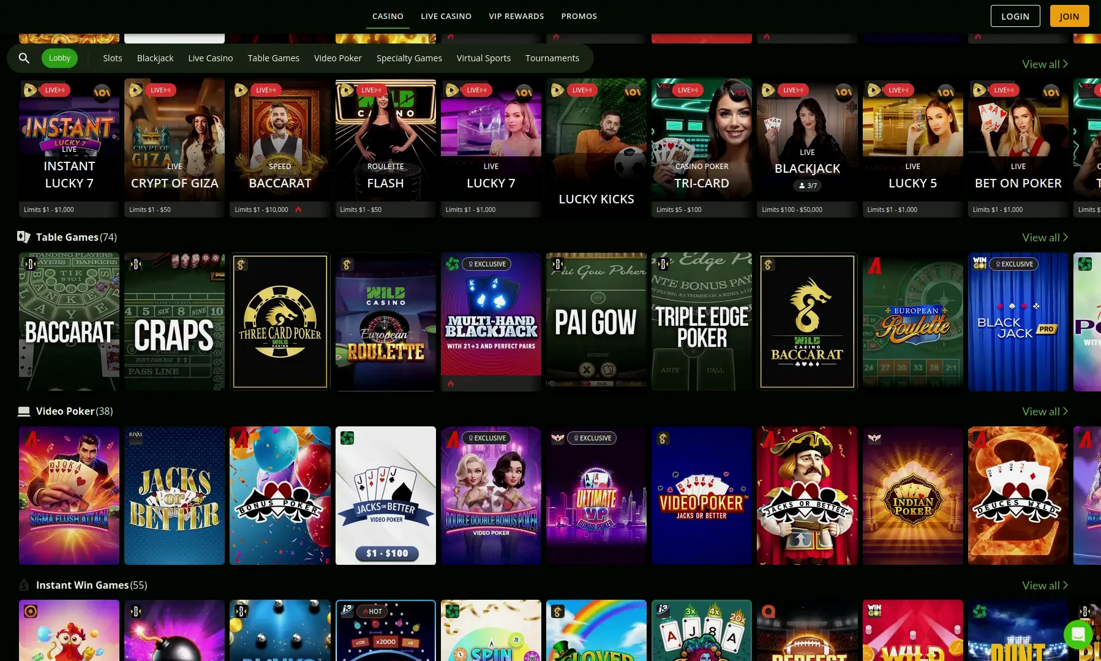Viewport: 1101px width, 661px height.
Task: Click the play icon on Speed Baccarat
Action: (x=241, y=89)
